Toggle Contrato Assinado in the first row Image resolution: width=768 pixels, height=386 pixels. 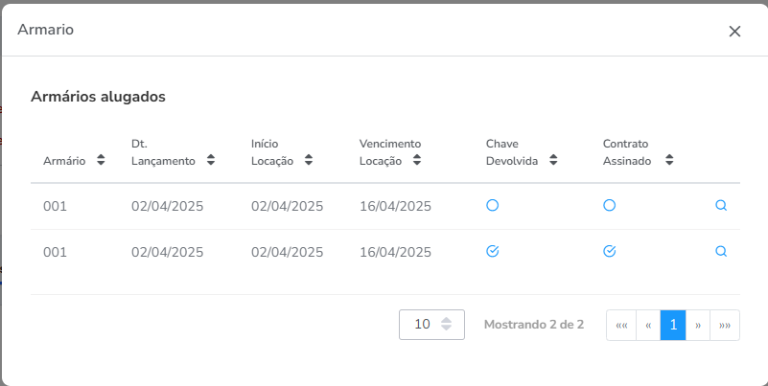click(x=609, y=205)
